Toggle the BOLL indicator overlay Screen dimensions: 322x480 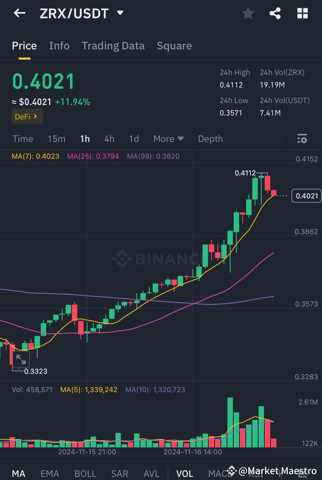point(85,473)
